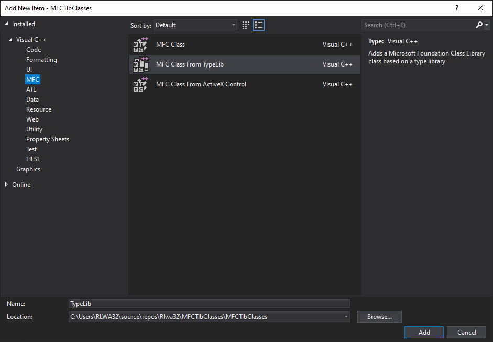This screenshot has height=342, width=493.
Task: Select the Web category
Action: pyautogui.click(x=32, y=119)
